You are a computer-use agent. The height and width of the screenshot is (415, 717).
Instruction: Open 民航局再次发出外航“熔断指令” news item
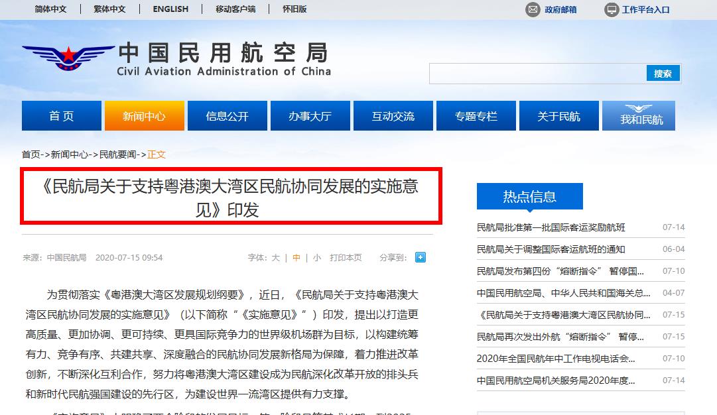click(x=560, y=337)
